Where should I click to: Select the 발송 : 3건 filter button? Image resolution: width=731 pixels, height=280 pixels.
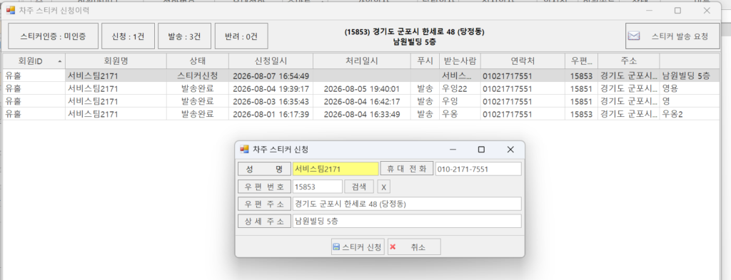pos(185,36)
